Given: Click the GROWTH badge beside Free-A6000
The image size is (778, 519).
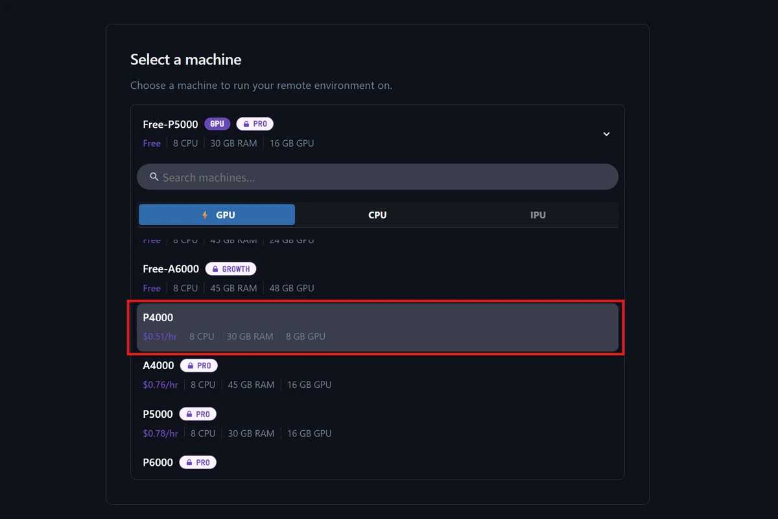Looking at the screenshot, I should [231, 269].
